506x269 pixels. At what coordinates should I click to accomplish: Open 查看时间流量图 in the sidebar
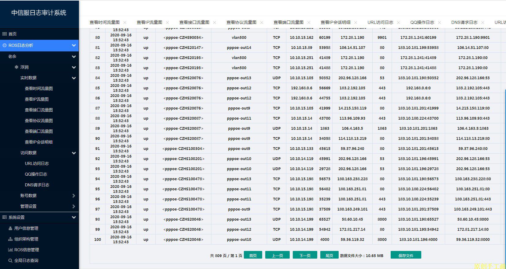[x=39, y=88]
